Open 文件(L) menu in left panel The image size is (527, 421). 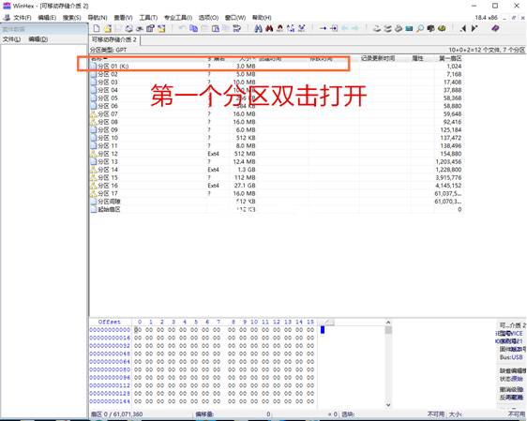(12, 39)
